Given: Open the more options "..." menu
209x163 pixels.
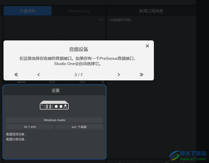Looking at the screenshot, I should click(101, 20).
